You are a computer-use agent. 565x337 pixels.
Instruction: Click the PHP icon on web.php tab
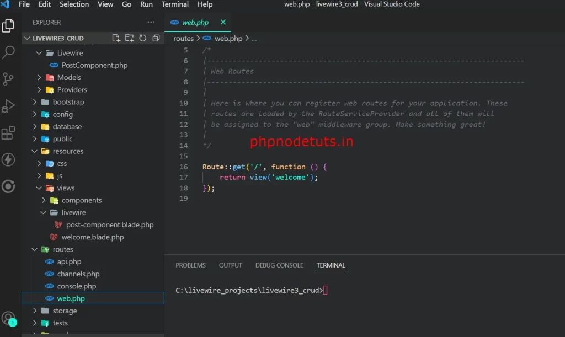(174, 22)
